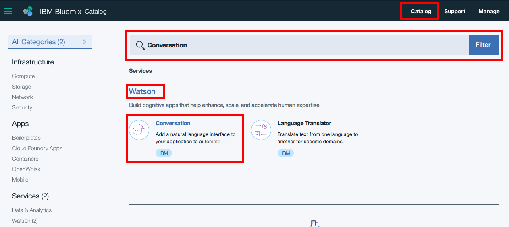
Task: Expand All Categories chevron
Action: coord(84,42)
